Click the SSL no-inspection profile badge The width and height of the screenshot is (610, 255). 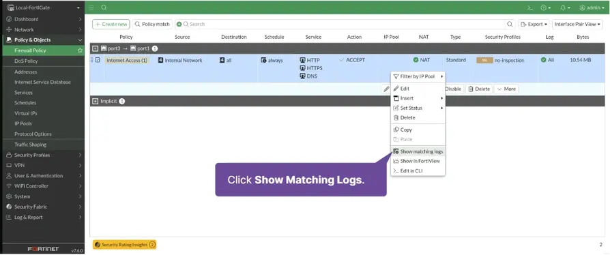tap(484, 60)
